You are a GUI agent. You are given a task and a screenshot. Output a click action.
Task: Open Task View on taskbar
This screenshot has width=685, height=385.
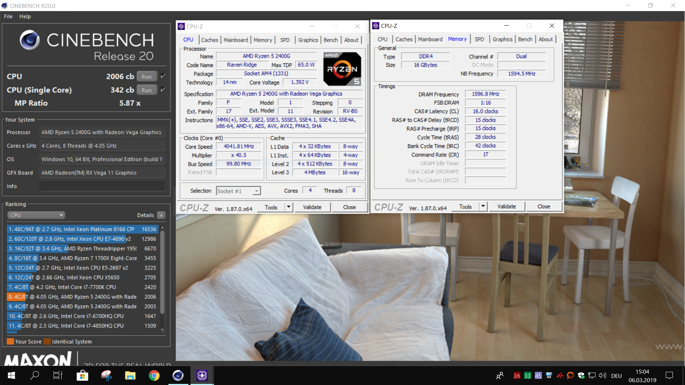coord(58,375)
